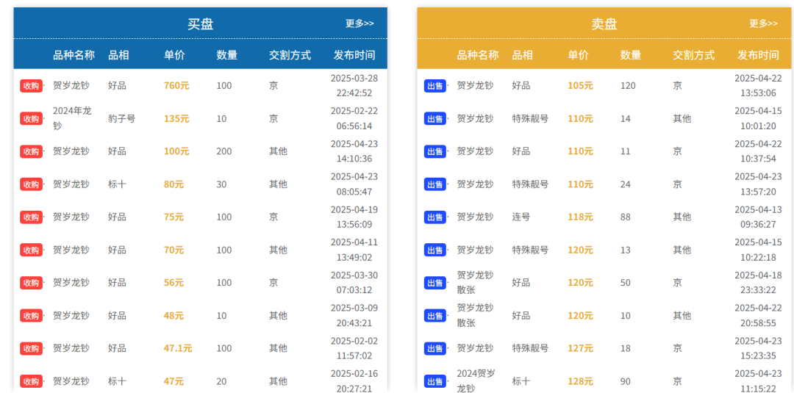This screenshot has width=794, height=393.
Task: Click the 交割方式 column header in 买盘
Action: pos(290,55)
